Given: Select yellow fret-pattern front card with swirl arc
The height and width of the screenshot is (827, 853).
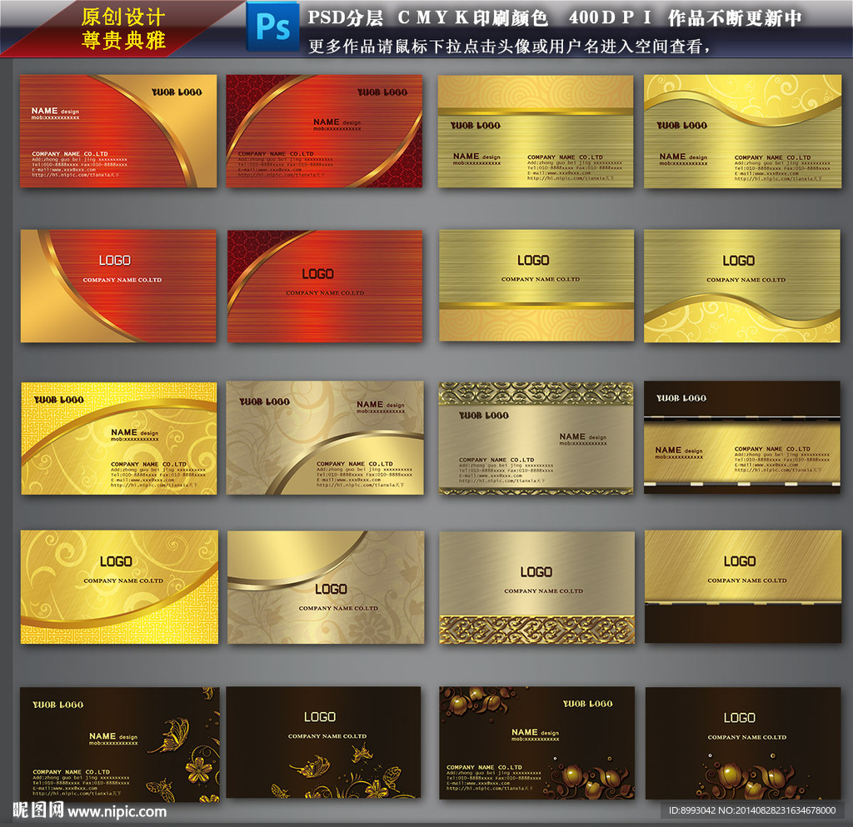Looking at the screenshot, I should (118, 438).
